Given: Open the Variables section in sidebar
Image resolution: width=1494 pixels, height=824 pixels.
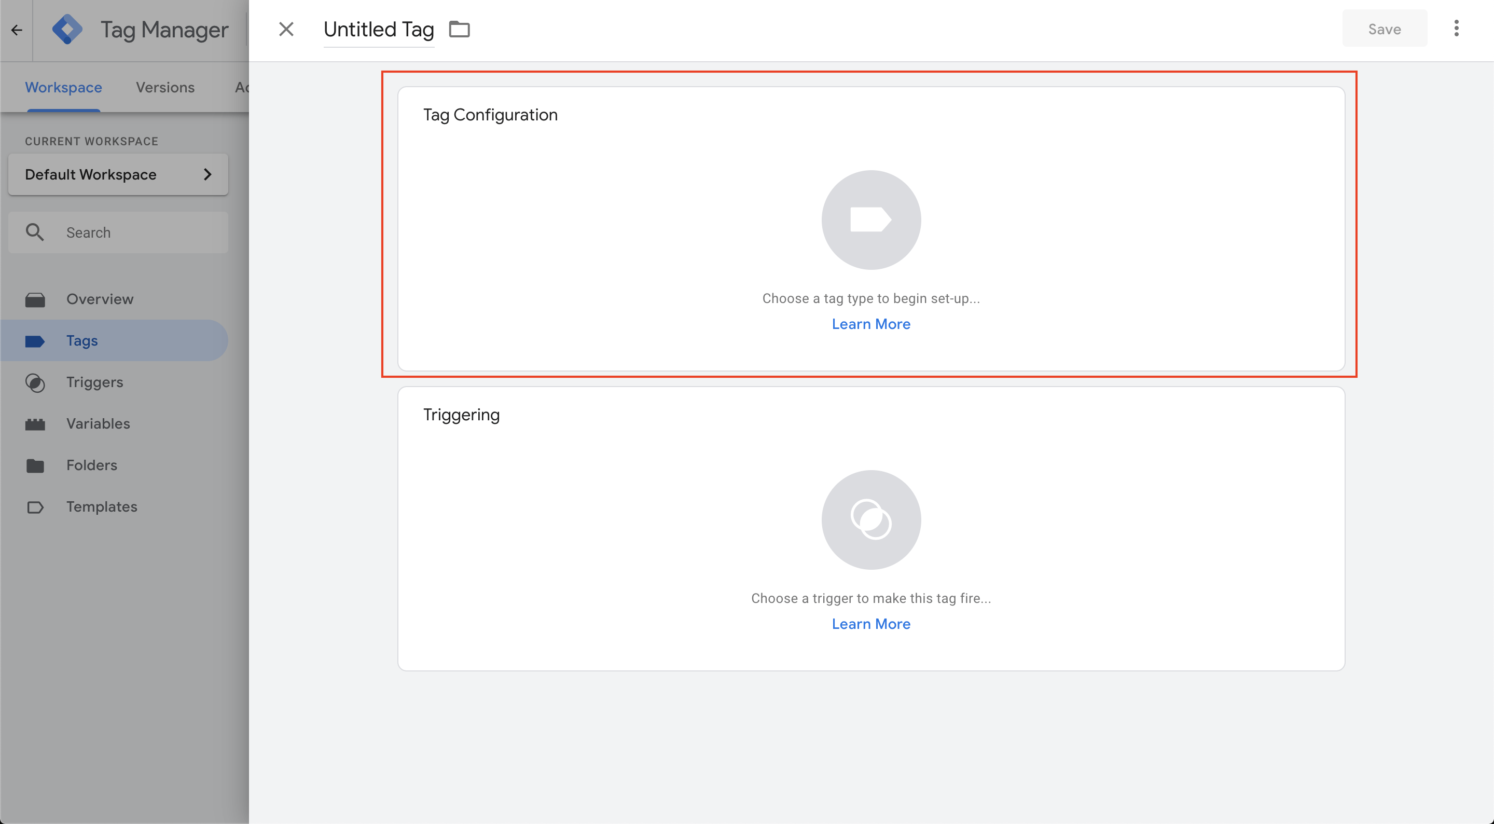Looking at the screenshot, I should tap(98, 423).
